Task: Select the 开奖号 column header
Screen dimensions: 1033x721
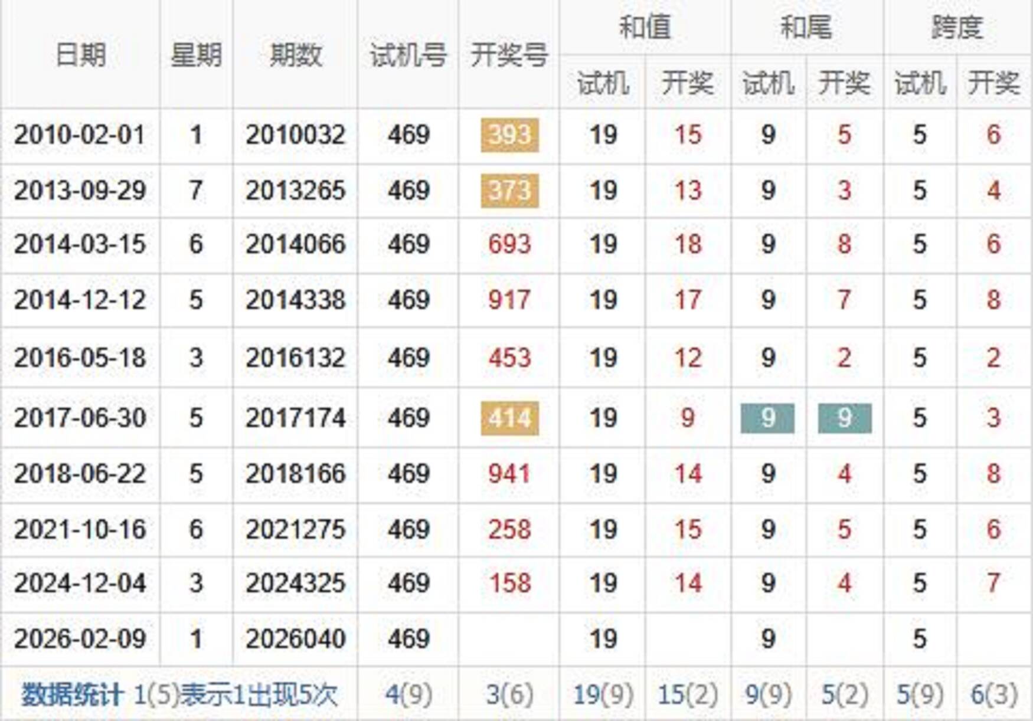Action: [509, 55]
